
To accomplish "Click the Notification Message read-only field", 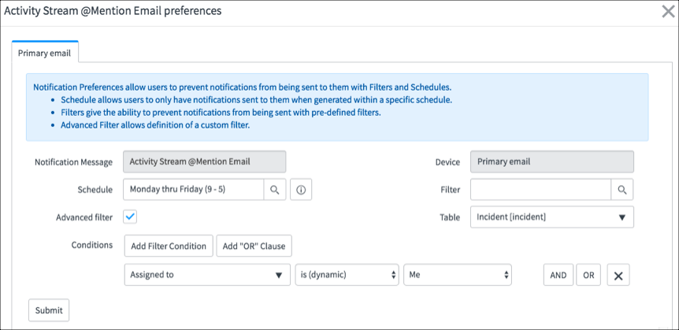I will click(204, 162).
